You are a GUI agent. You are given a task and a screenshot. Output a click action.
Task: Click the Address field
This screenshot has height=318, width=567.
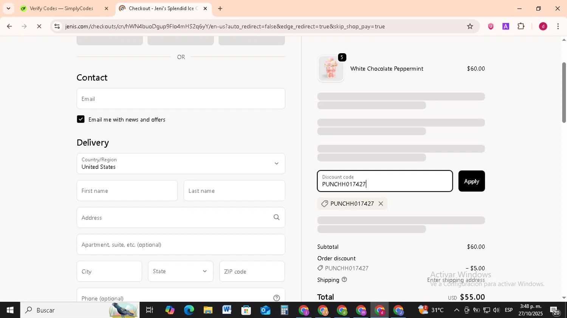[x=181, y=218]
